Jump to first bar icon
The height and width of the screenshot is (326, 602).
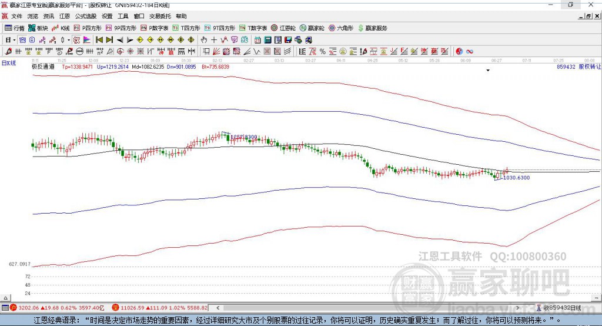point(99,40)
